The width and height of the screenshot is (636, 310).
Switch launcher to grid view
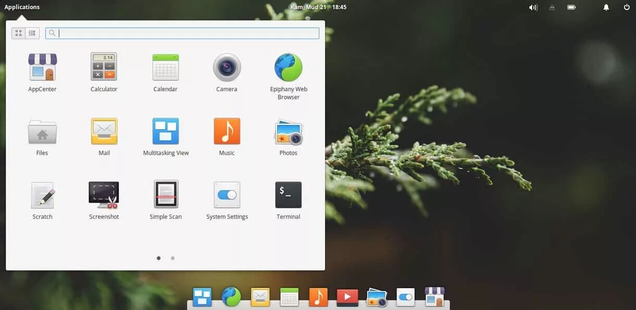point(18,33)
